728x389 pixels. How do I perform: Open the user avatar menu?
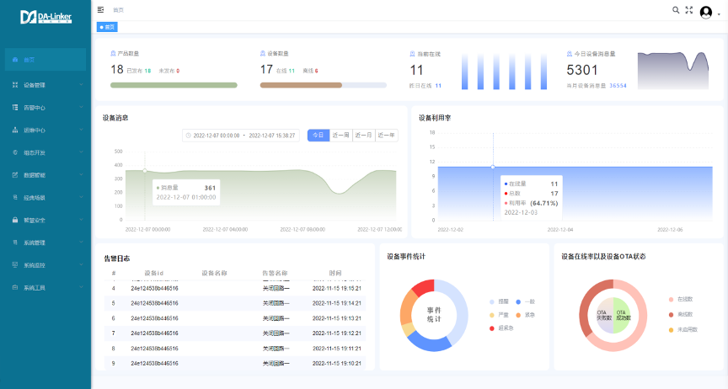click(x=707, y=12)
